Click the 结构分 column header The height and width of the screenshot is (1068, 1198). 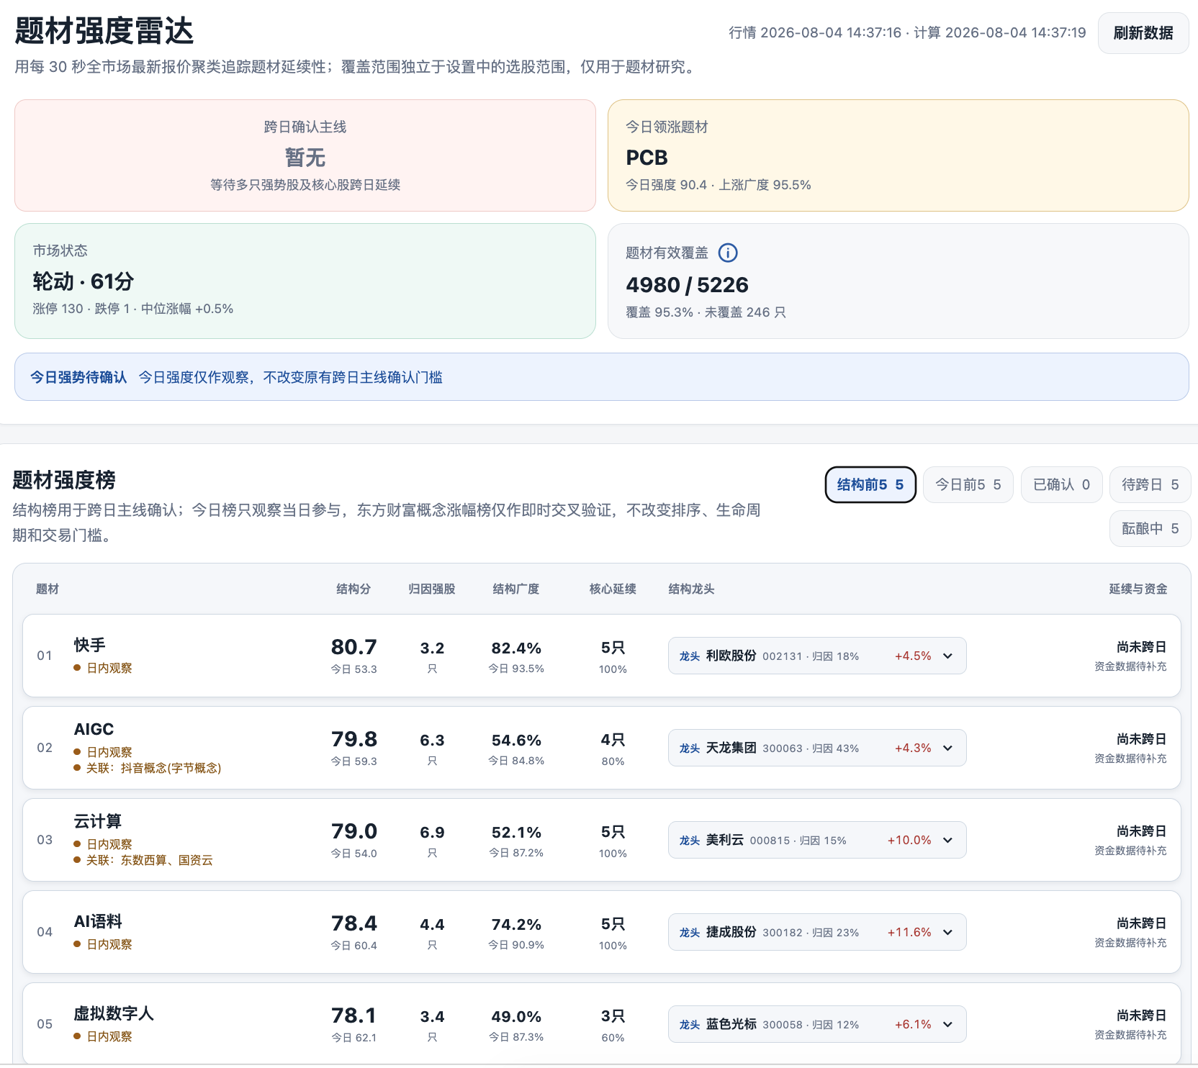(353, 589)
